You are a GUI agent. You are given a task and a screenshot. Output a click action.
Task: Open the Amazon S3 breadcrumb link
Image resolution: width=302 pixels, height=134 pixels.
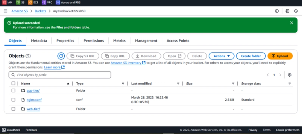coord(20,11)
